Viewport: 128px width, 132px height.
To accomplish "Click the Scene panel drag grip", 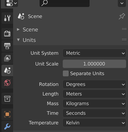I will pos(124,29).
